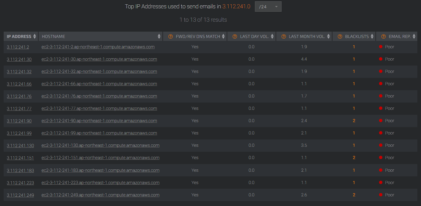Click the blacklist count for 3.112.241.249
Screen dimensions: 421x206
[x=354, y=195]
